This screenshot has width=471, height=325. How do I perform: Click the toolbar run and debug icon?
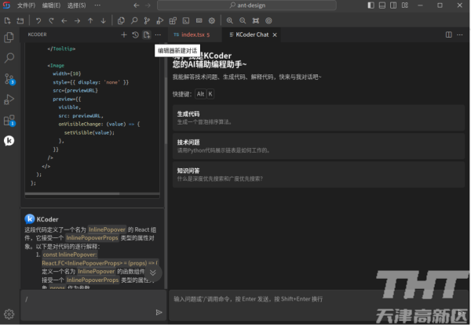click(160, 20)
